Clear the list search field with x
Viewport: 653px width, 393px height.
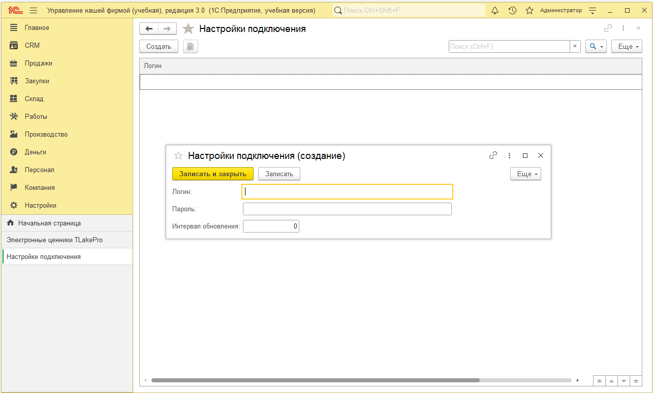point(575,46)
